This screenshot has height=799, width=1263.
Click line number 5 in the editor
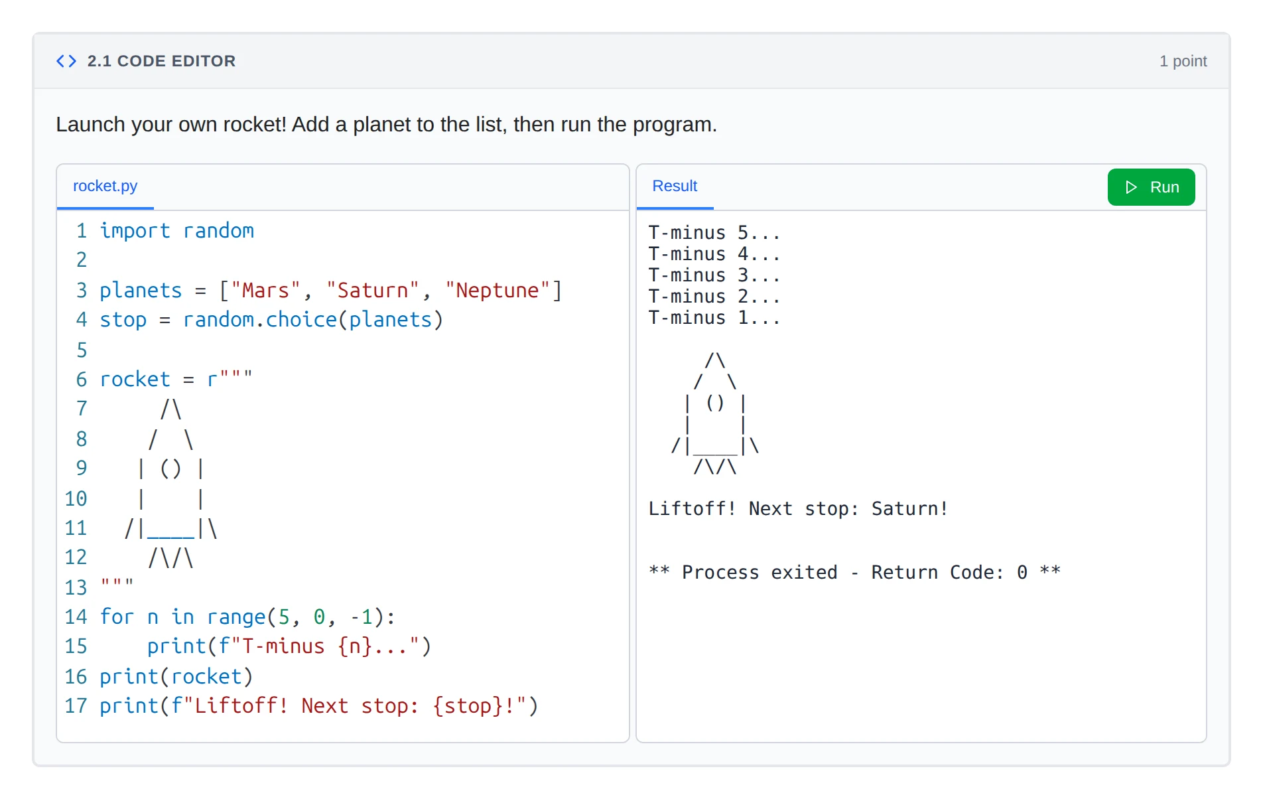(x=82, y=350)
